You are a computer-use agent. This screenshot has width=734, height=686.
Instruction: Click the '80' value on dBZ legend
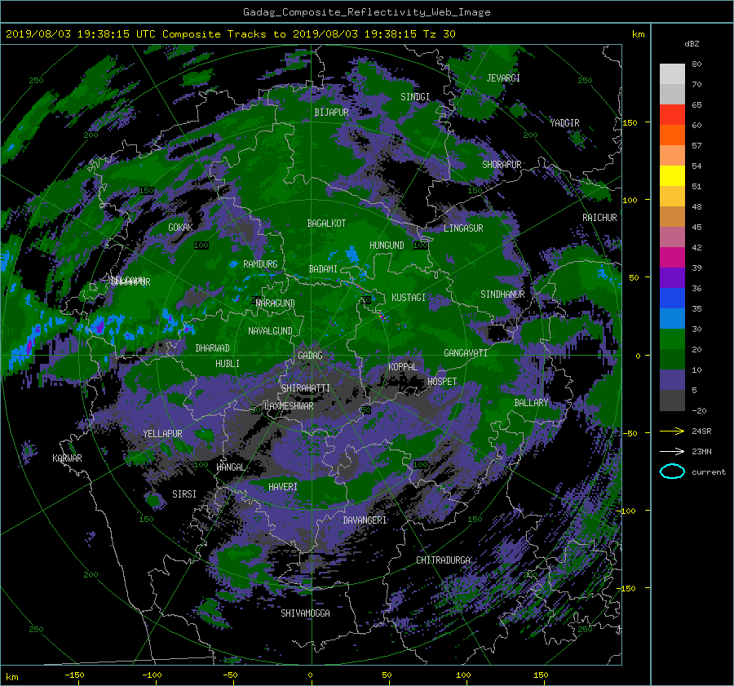(696, 64)
